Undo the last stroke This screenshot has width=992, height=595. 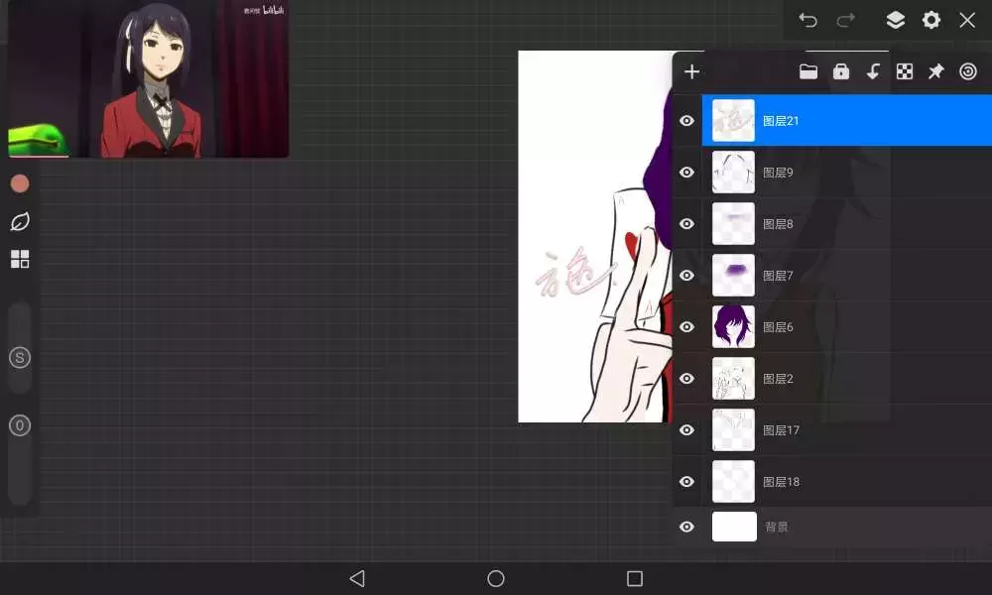[x=807, y=20]
